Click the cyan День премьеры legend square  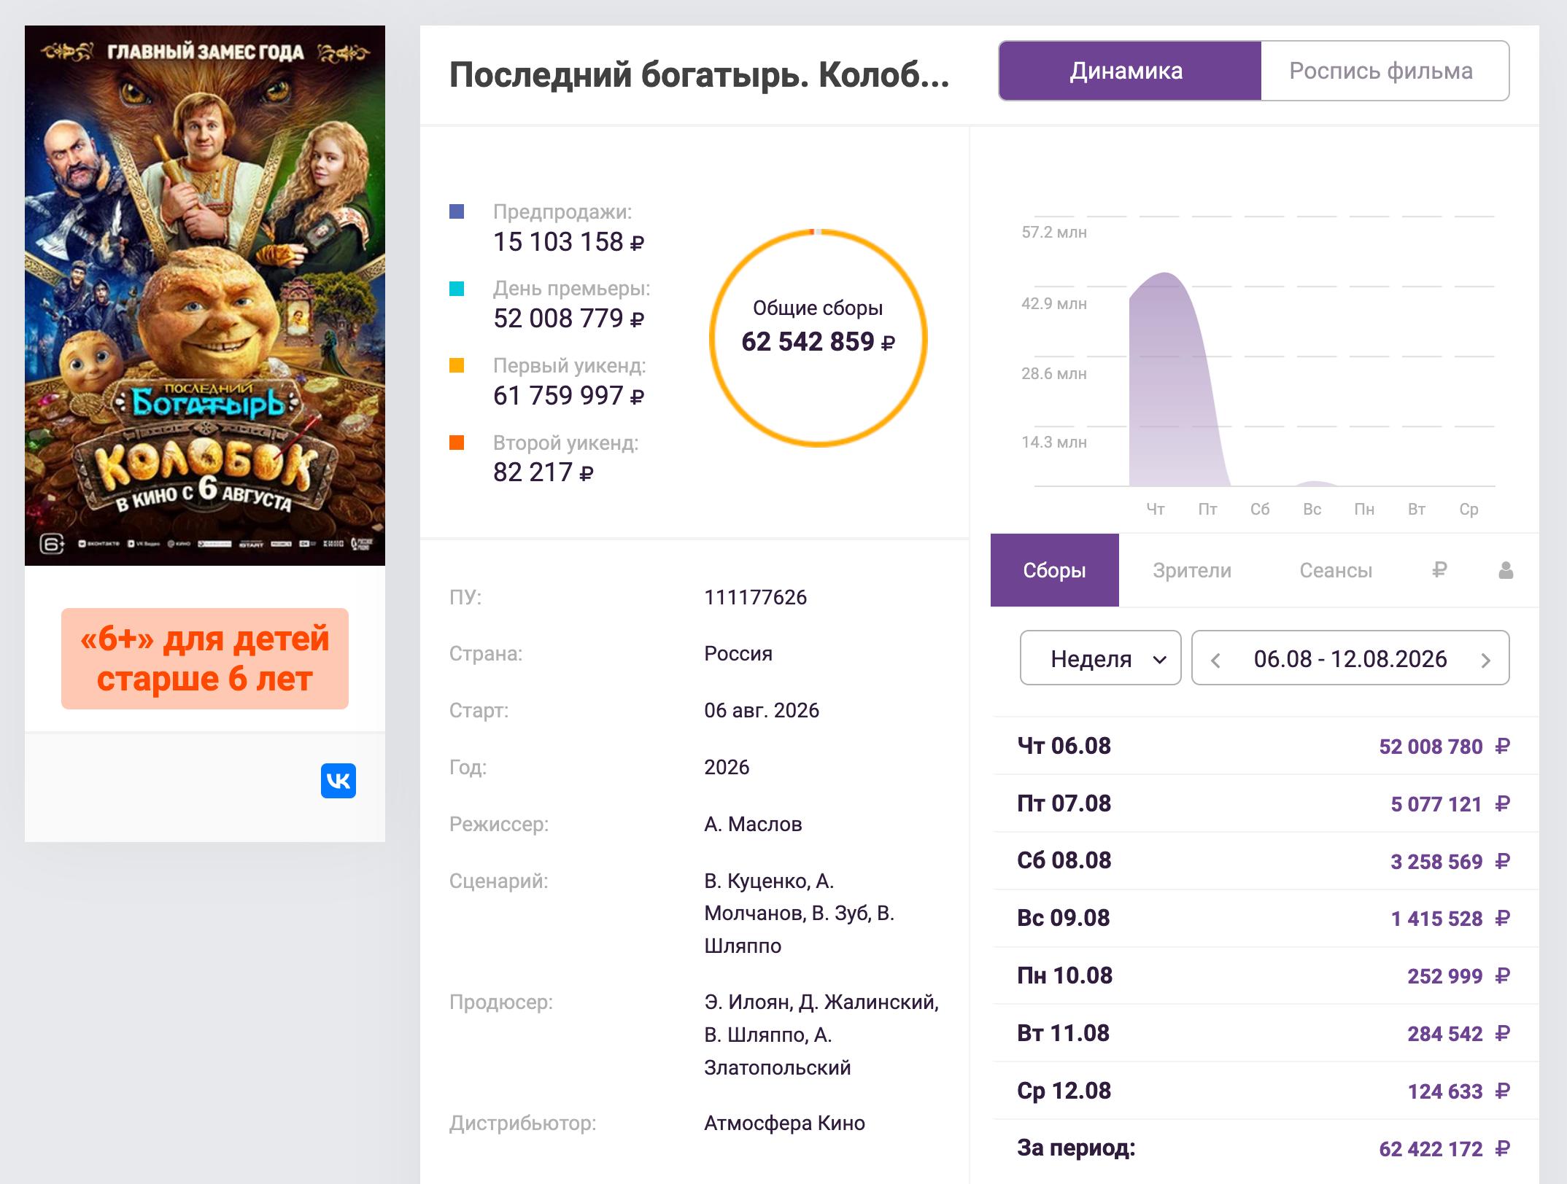[457, 289]
